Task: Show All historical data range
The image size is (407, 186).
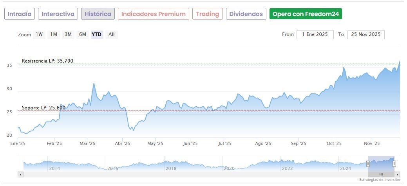Action: (x=112, y=34)
